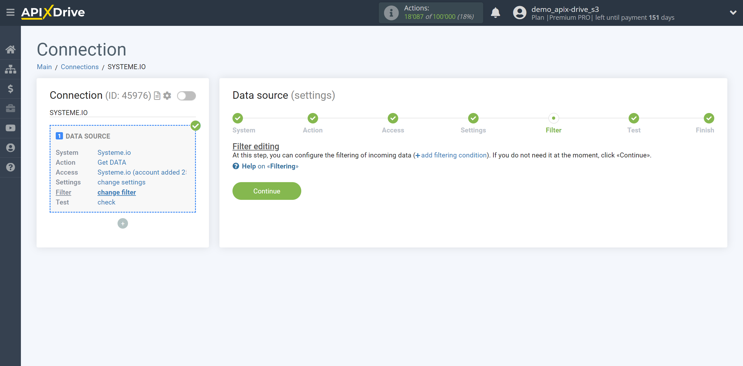Click the top navigation hamburger menu

10,13
